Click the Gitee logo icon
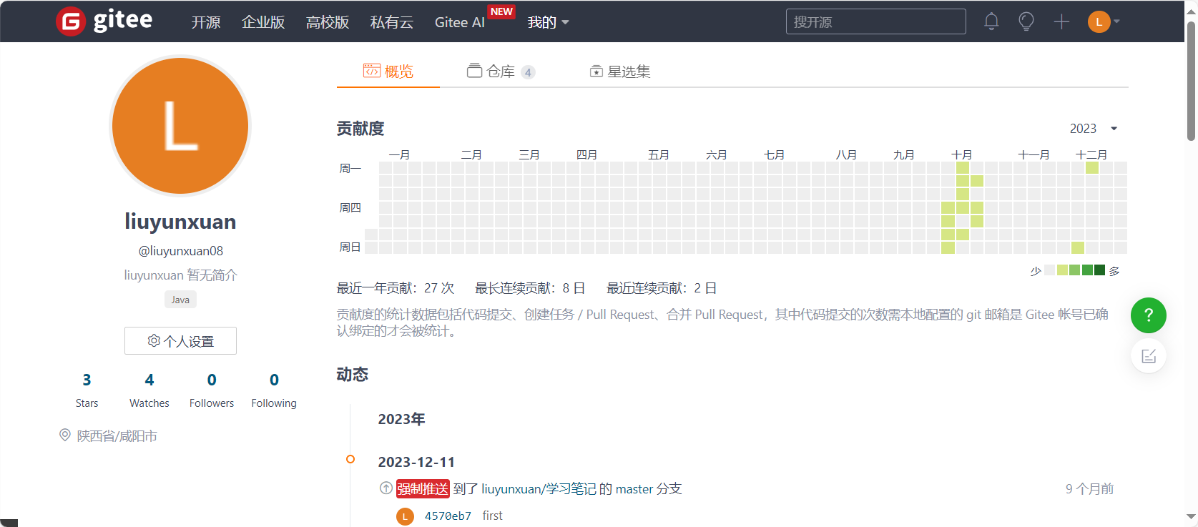The width and height of the screenshot is (1198, 527). click(71, 21)
